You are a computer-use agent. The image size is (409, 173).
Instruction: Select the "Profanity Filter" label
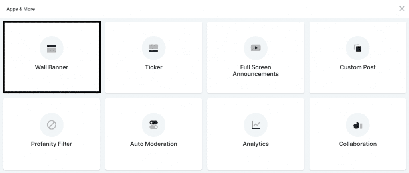(x=52, y=144)
